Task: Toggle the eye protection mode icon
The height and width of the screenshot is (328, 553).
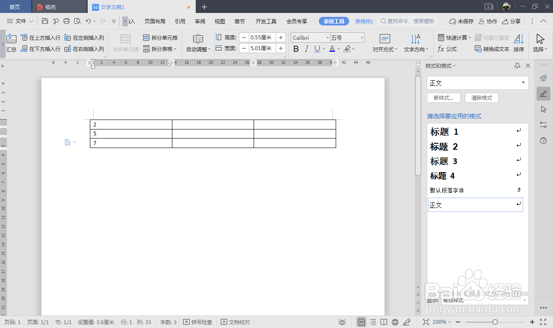Action: (342, 322)
